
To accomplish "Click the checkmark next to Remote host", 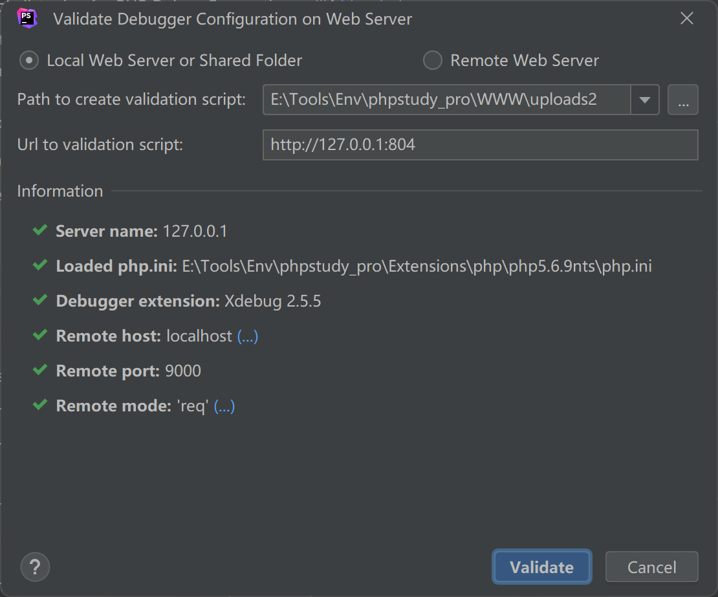I will click(40, 335).
